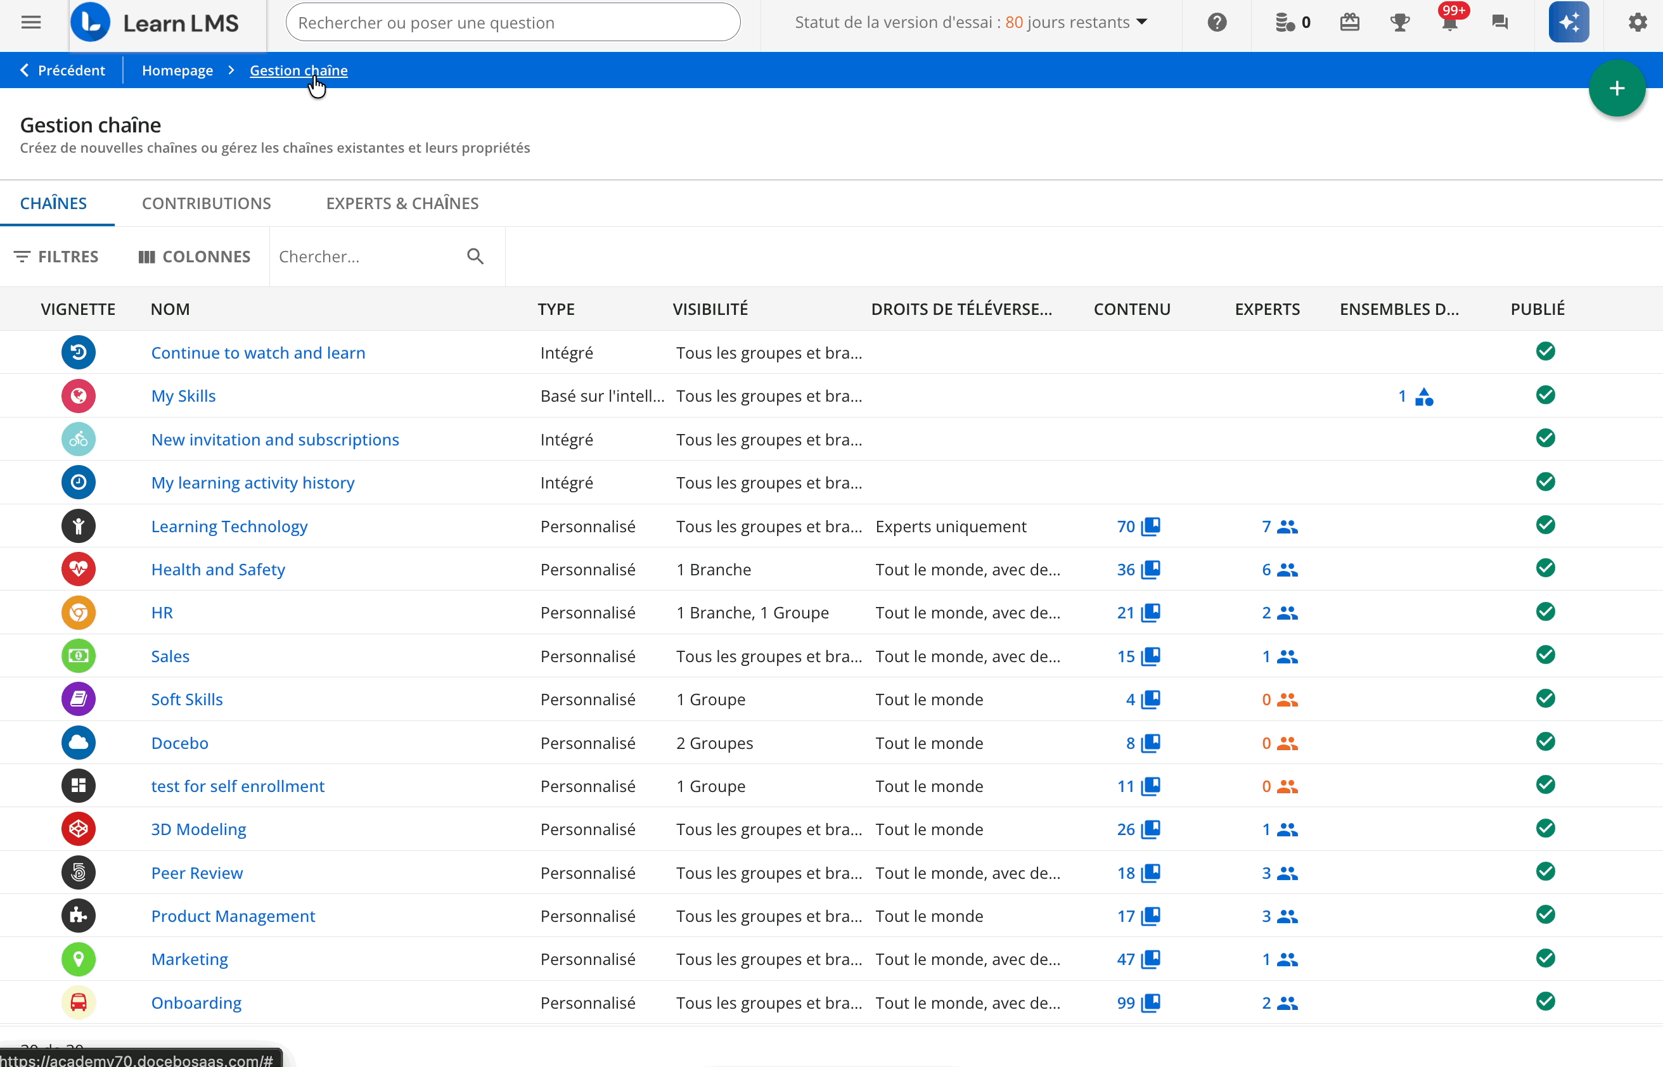Switch to the CONTRIBUTIONS tab
This screenshot has width=1663, height=1067.
pos(207,203)
